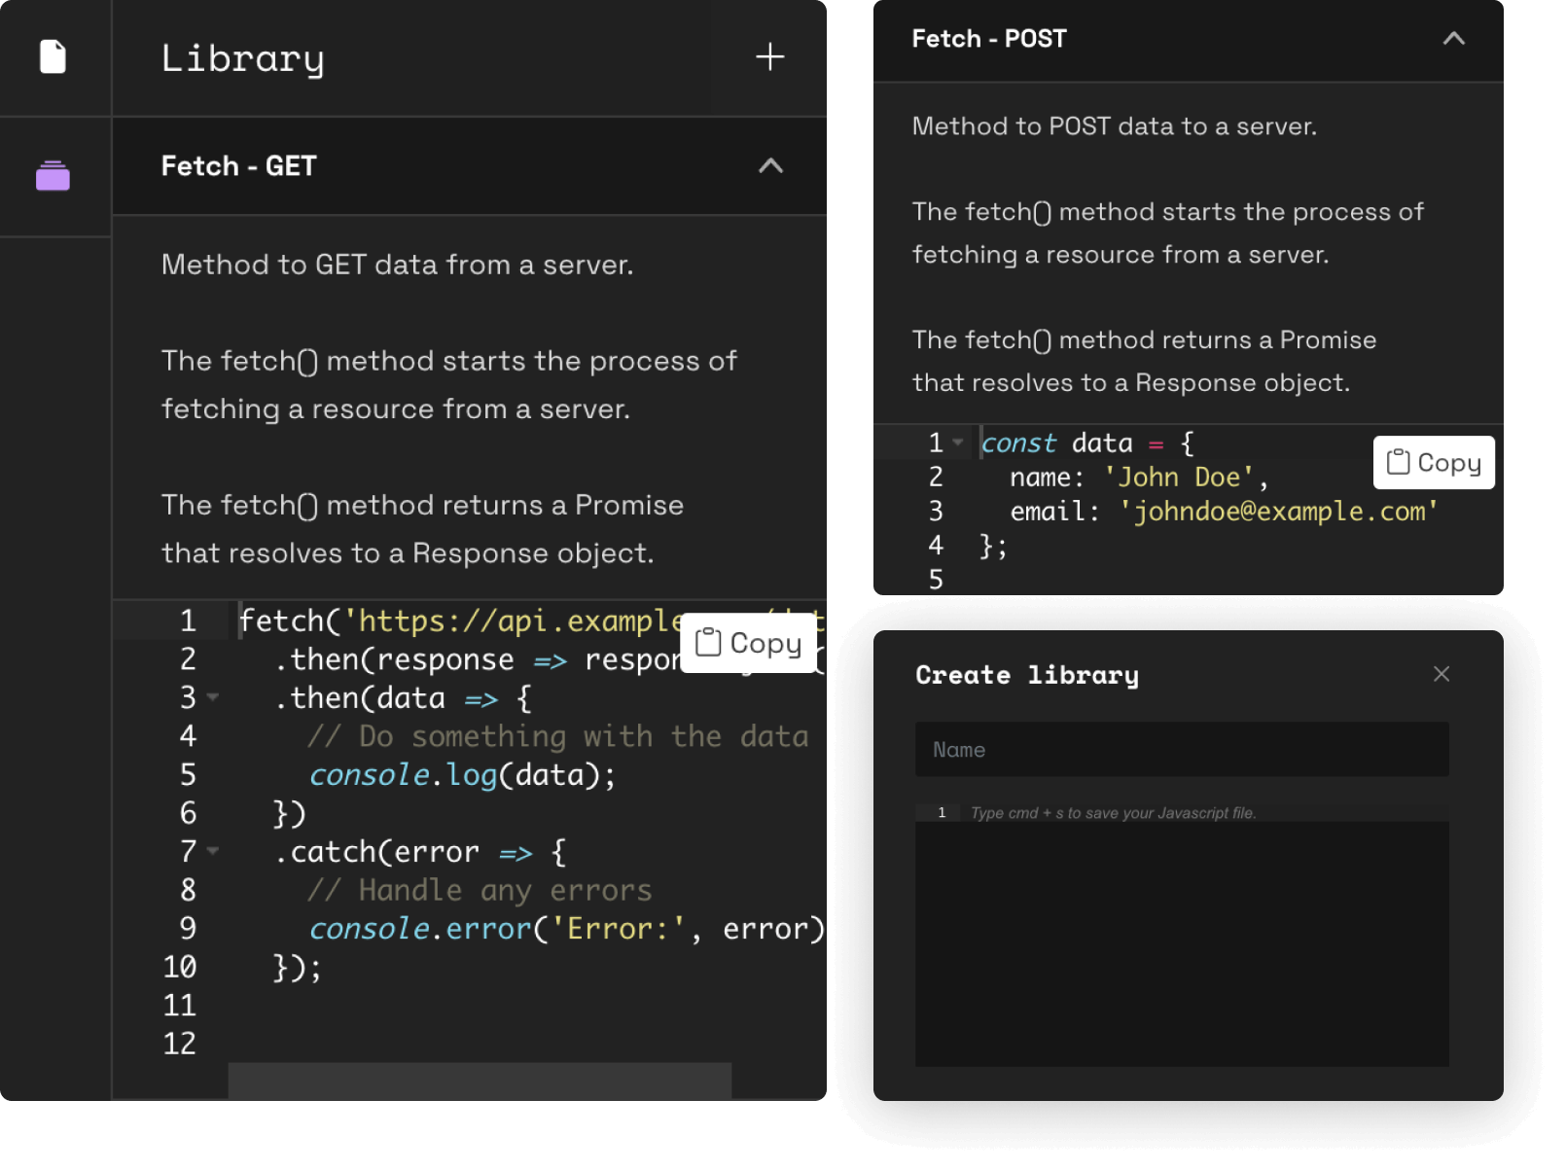Close the Create library dialog
The width and height of the screenshot is (1566, 1171).
click(x=1441, y=674)
